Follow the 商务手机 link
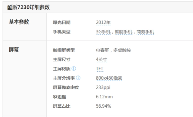193x117 pixels. coord(145,32)
